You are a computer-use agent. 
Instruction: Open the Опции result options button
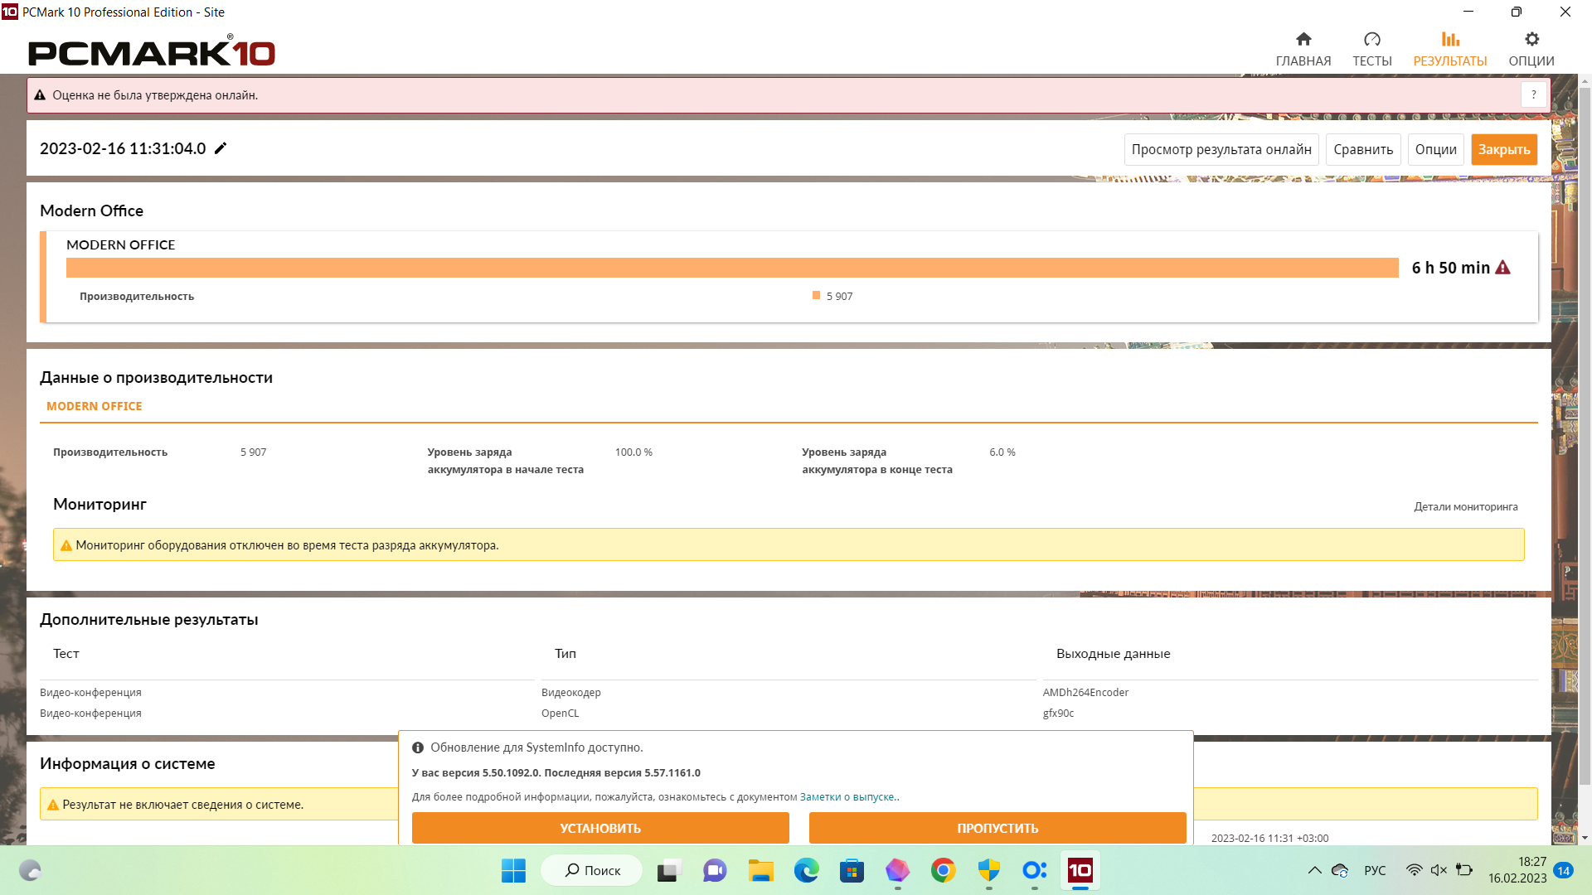pyautogui.click(x=1435, y=150)
